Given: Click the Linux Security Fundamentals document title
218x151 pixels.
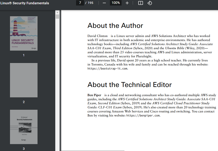Looking at the screenshot, I should coord(25,3).
